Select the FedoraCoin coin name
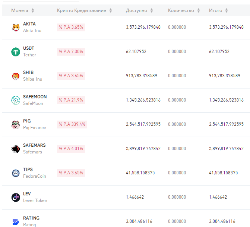 point(35,176)
